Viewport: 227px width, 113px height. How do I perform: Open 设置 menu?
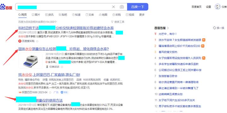tap(208, 7)
